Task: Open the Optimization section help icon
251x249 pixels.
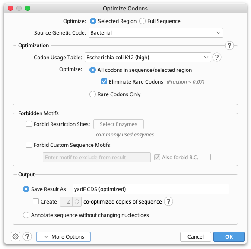Action: [x=229, y=45]
